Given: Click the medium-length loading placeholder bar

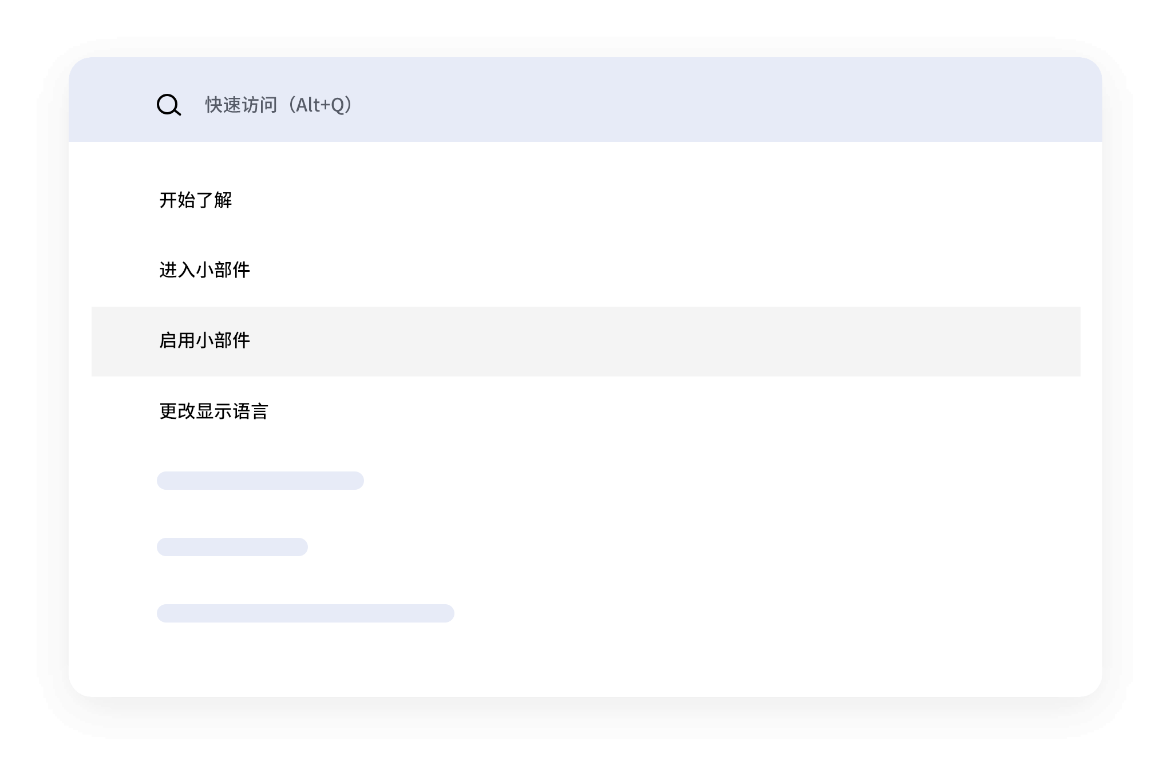Looking at the screenshot, I should tap(260, 481).
